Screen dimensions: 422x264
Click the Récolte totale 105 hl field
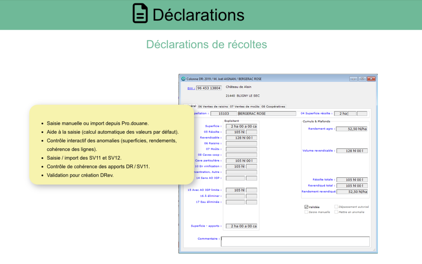[x=352, y=180]
